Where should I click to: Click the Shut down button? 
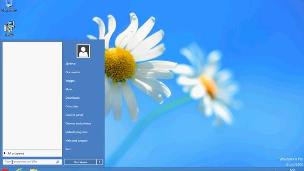tap(80, 162)
